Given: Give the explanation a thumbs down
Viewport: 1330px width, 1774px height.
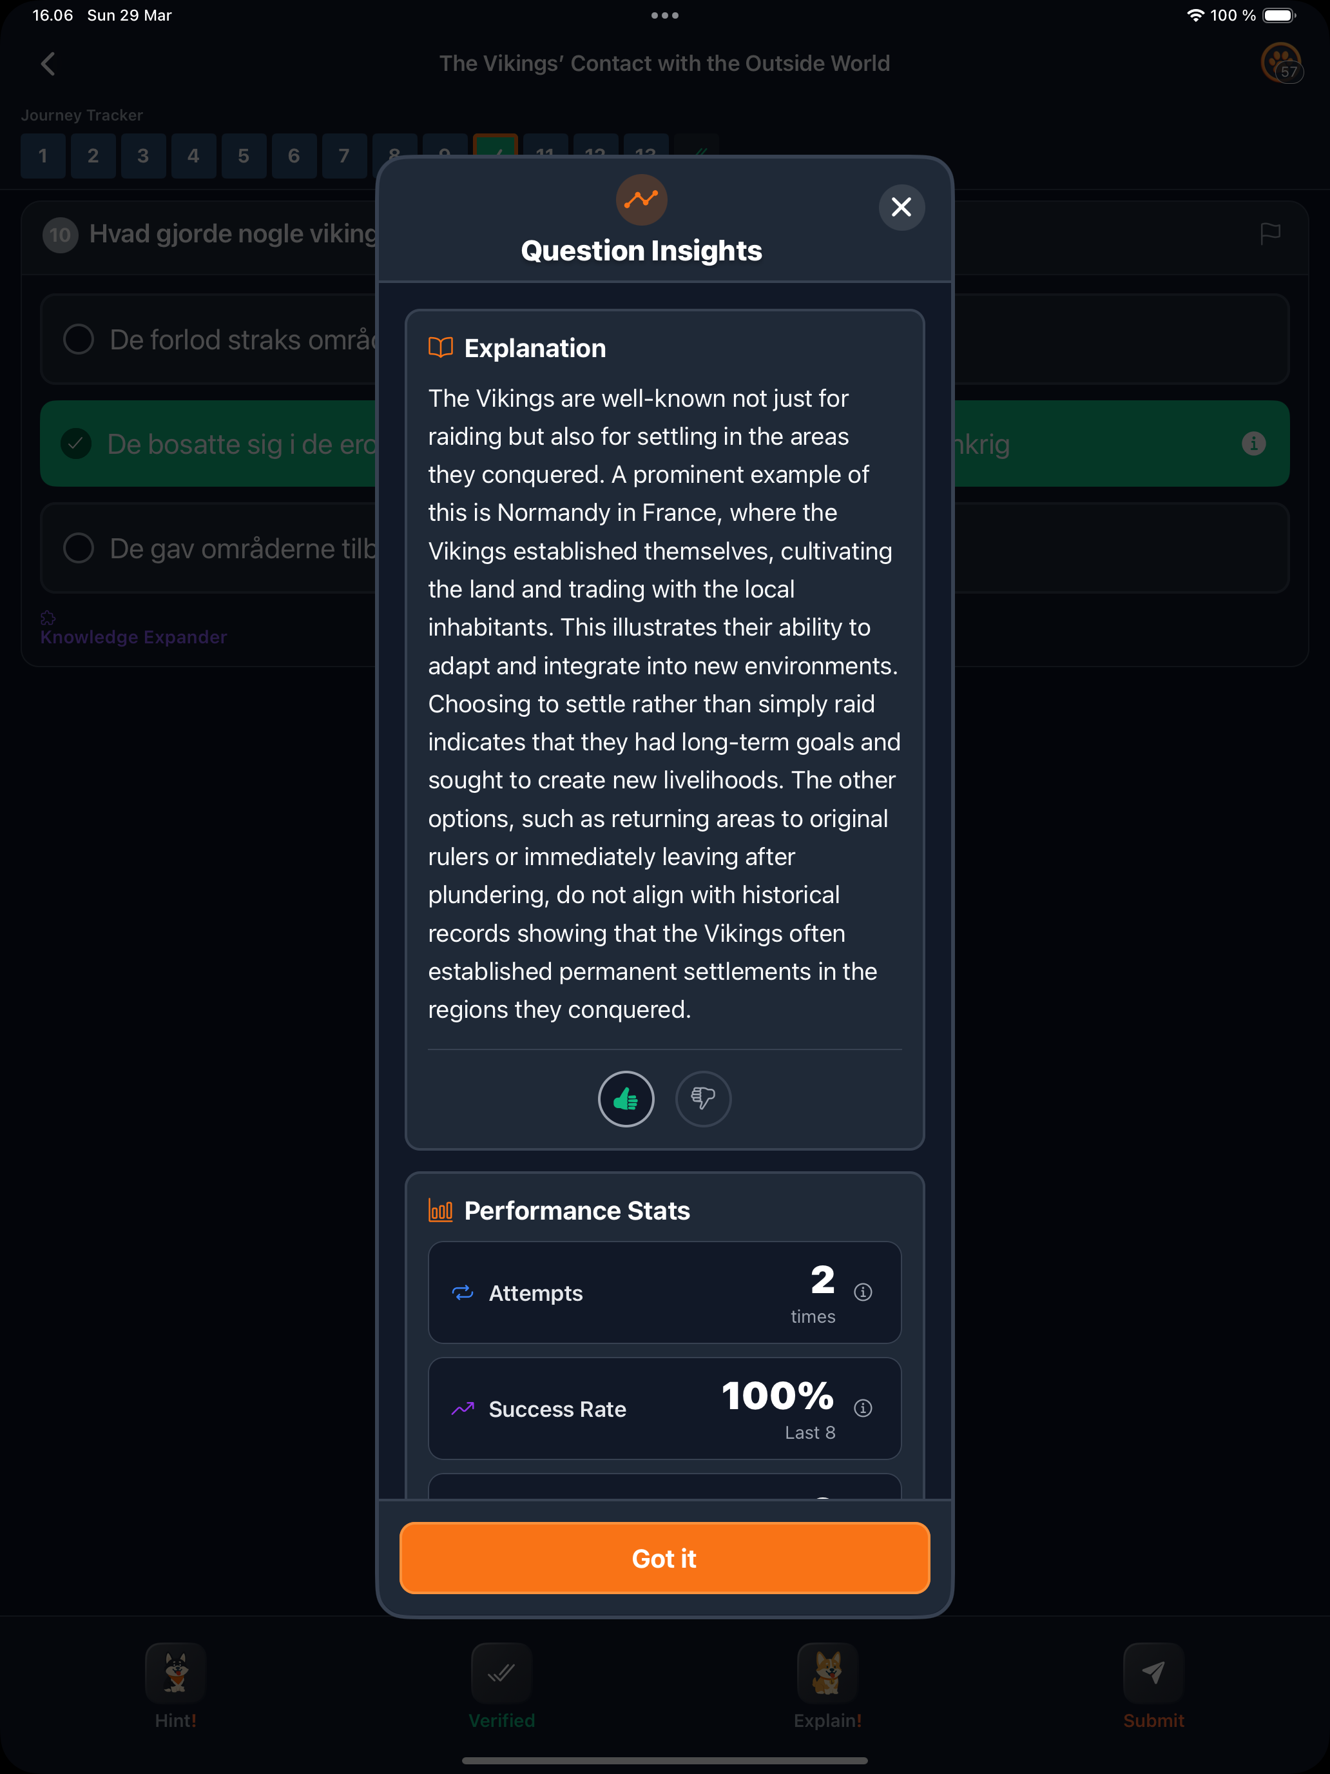Looking at the screenshot, I should coord(703,1098).
